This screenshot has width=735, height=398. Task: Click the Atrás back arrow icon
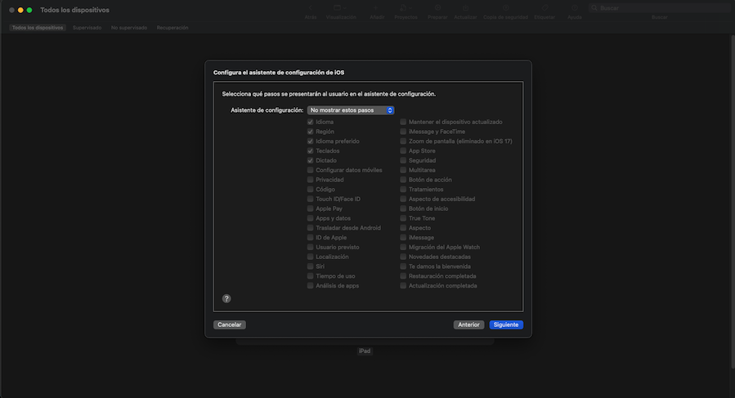pos(311,9)
